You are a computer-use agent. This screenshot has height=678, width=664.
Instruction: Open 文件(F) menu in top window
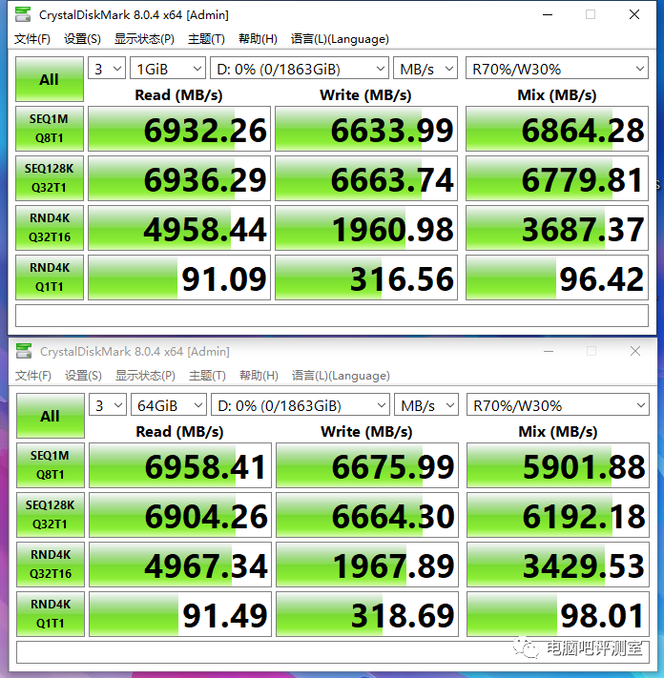coord(32,39)
